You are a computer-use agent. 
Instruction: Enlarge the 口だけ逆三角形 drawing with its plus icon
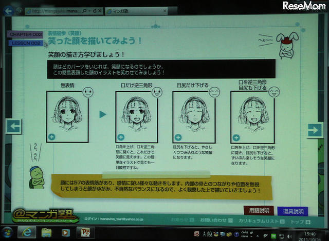point(120,137)
